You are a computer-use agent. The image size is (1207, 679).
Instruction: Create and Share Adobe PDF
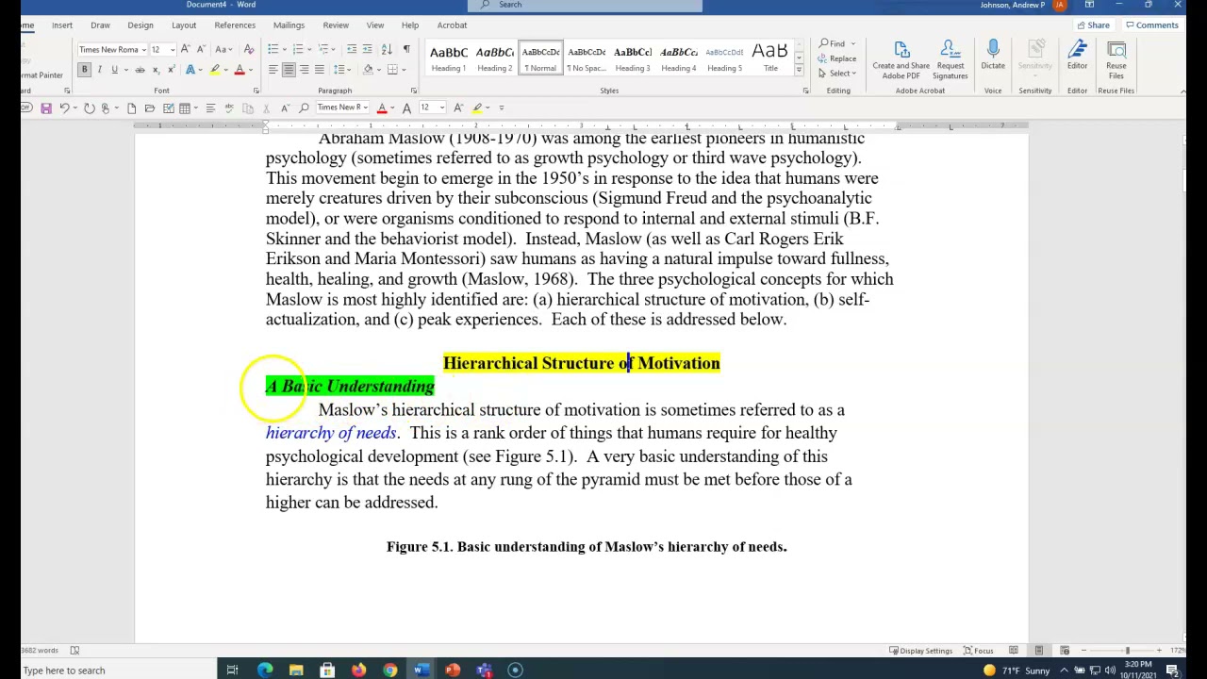pyautogui.click(x=901, y=59)
